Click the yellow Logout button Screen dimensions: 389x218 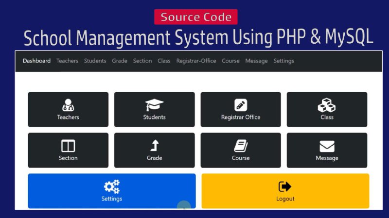[x=285, y=191]
